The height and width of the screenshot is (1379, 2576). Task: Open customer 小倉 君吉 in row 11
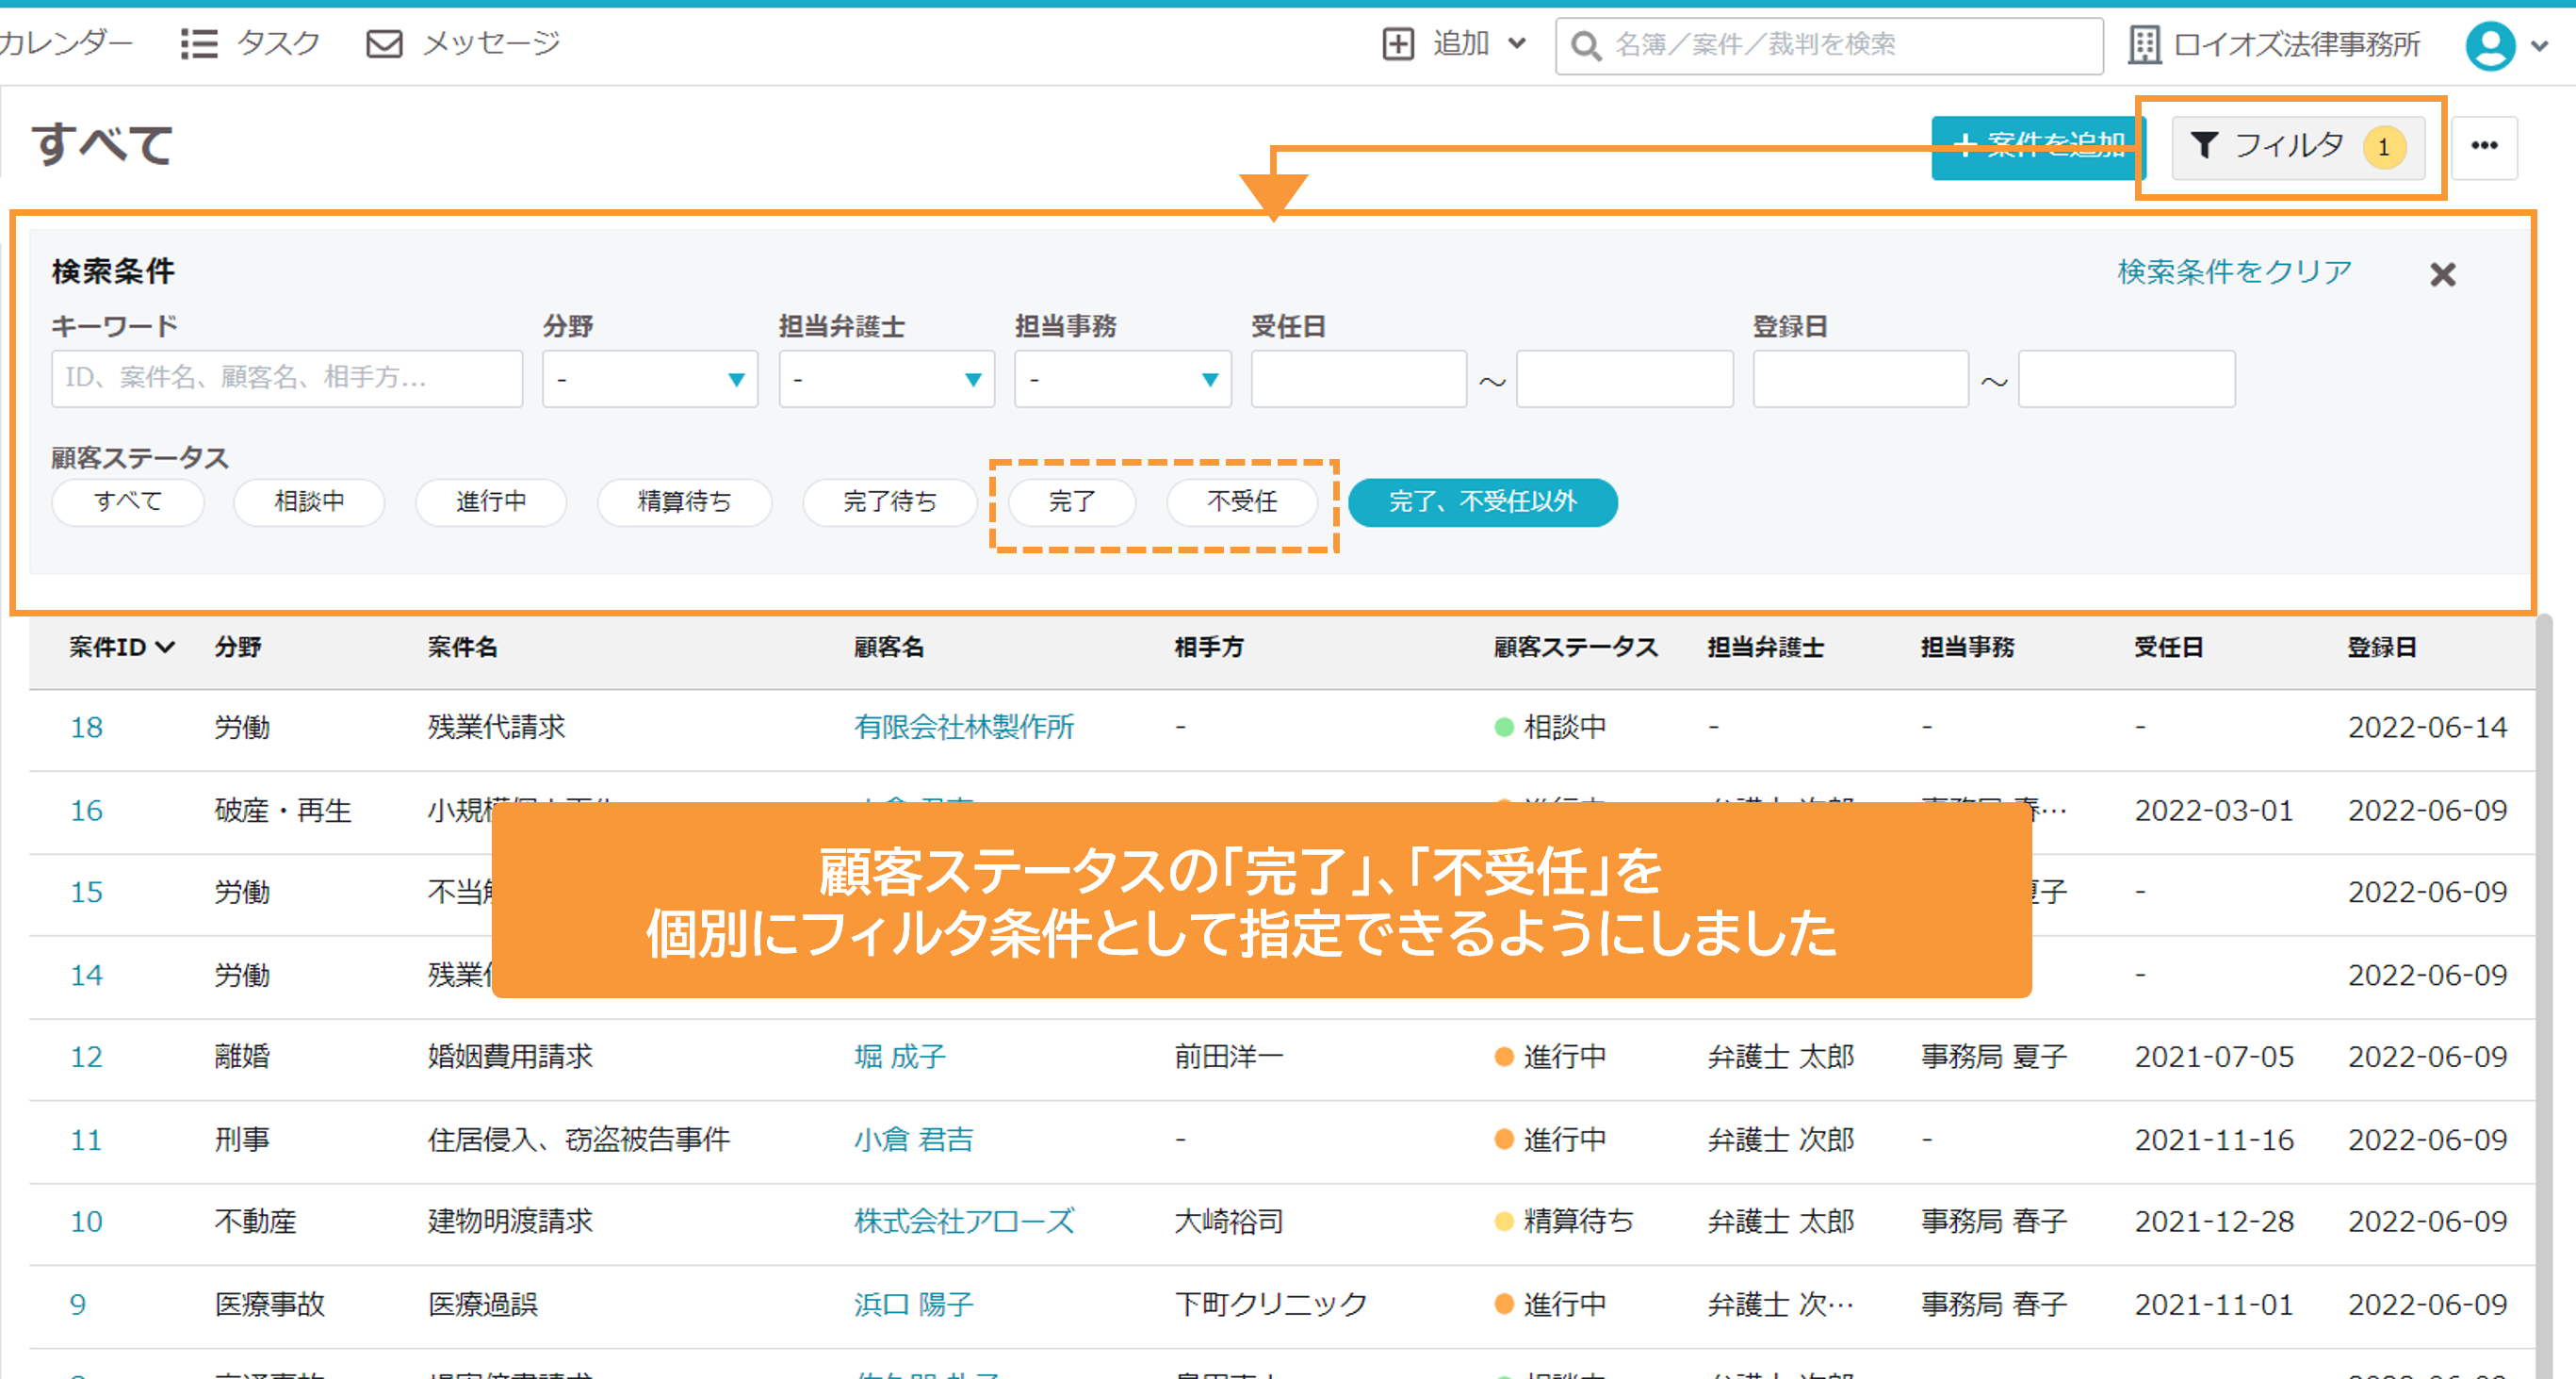click(914, 1139)
